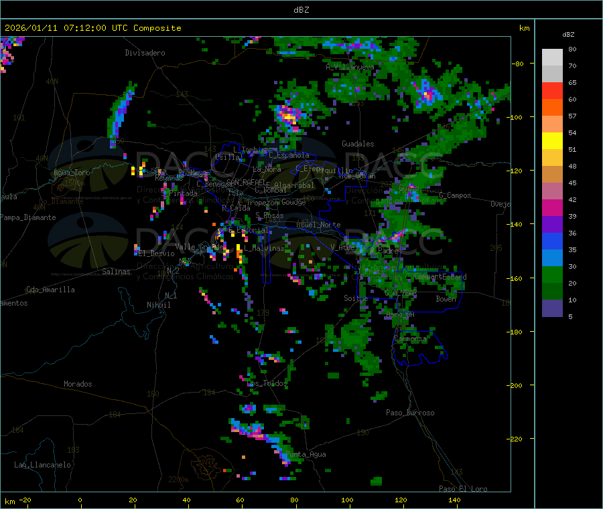
Task: Click the Carmensa map label
Action: (410, 339)
